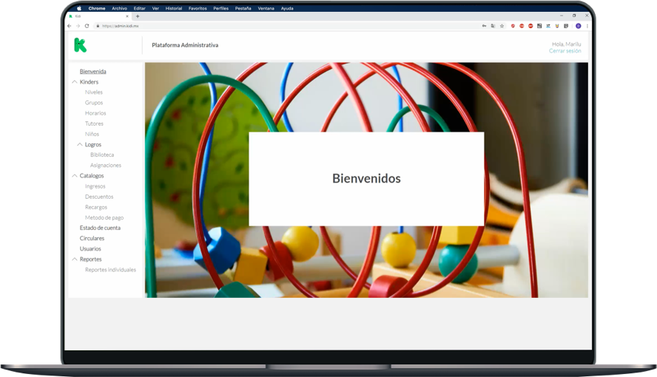Open a new browser tab with plus
The height and width of the screenshot is (377, 657).
[138, 16]
